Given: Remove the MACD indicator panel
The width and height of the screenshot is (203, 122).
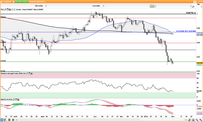Looking at the screenshot, I should [18, 100].
